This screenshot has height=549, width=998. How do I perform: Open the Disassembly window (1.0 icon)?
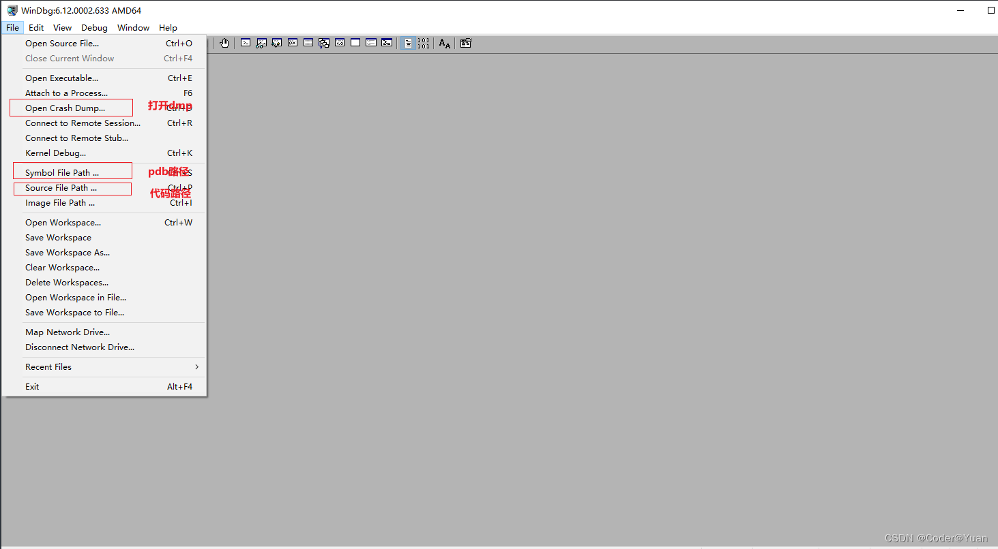(340, 43)
